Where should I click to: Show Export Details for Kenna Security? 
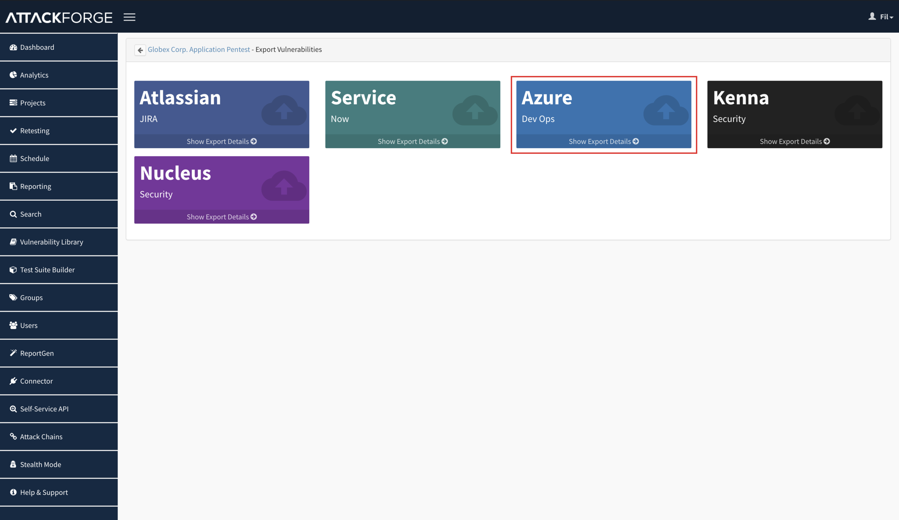(795, 141)
